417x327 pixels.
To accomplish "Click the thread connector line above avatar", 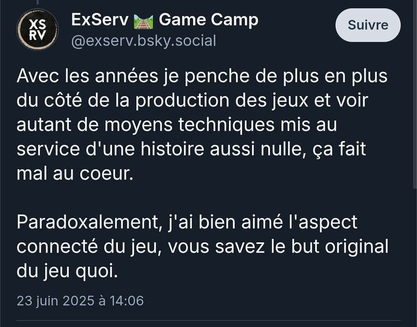I will click(x=38, y=2).
